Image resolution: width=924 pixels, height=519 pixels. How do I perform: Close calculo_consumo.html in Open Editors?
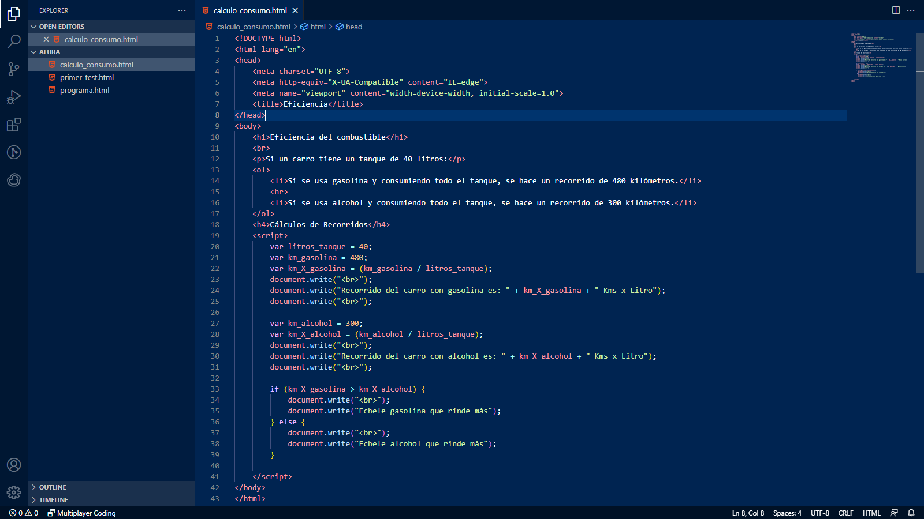point(46,39)
